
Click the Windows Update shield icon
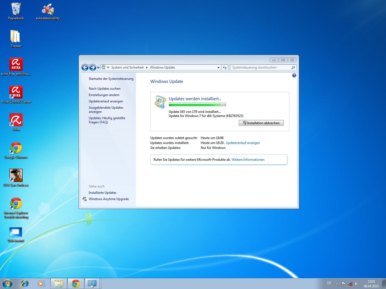click(160, 102)
